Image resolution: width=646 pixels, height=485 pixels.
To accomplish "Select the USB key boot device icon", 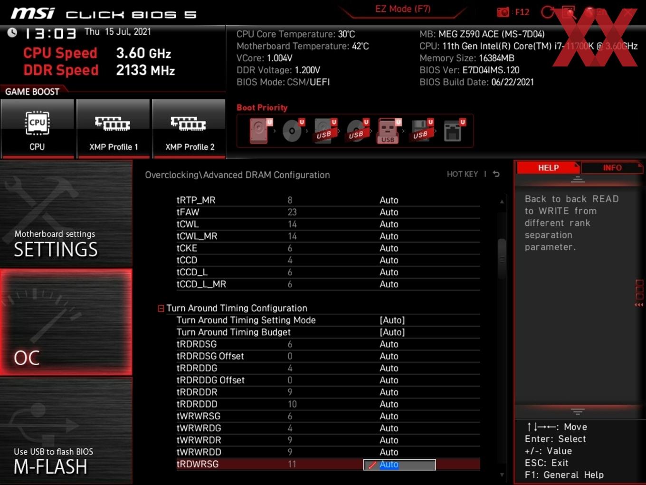I will pos(389,131).
